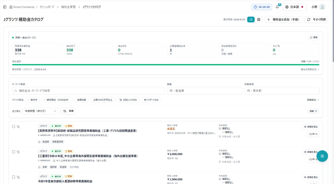Favorite the 三重県 grant star icon

click(x=18, y=152)
